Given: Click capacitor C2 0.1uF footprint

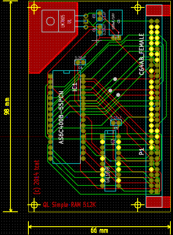Looking at the screenshot, I should (x=100, y=16).
